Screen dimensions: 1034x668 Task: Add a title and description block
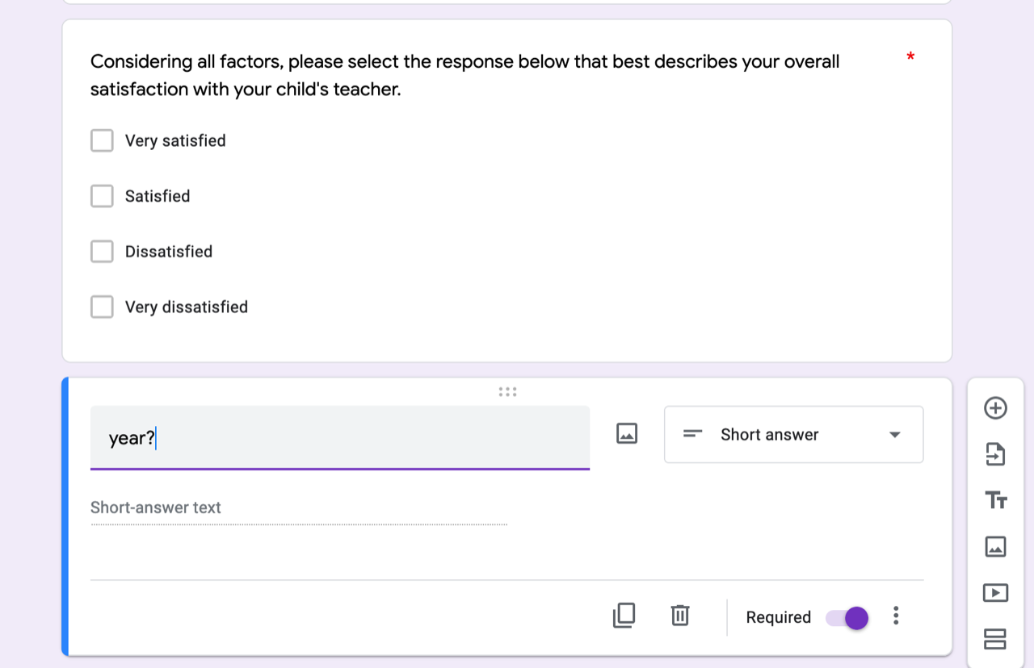tap(995, 500)
